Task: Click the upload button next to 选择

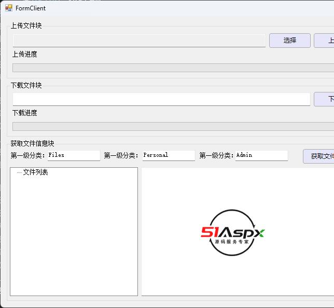Action: point(324,41)
